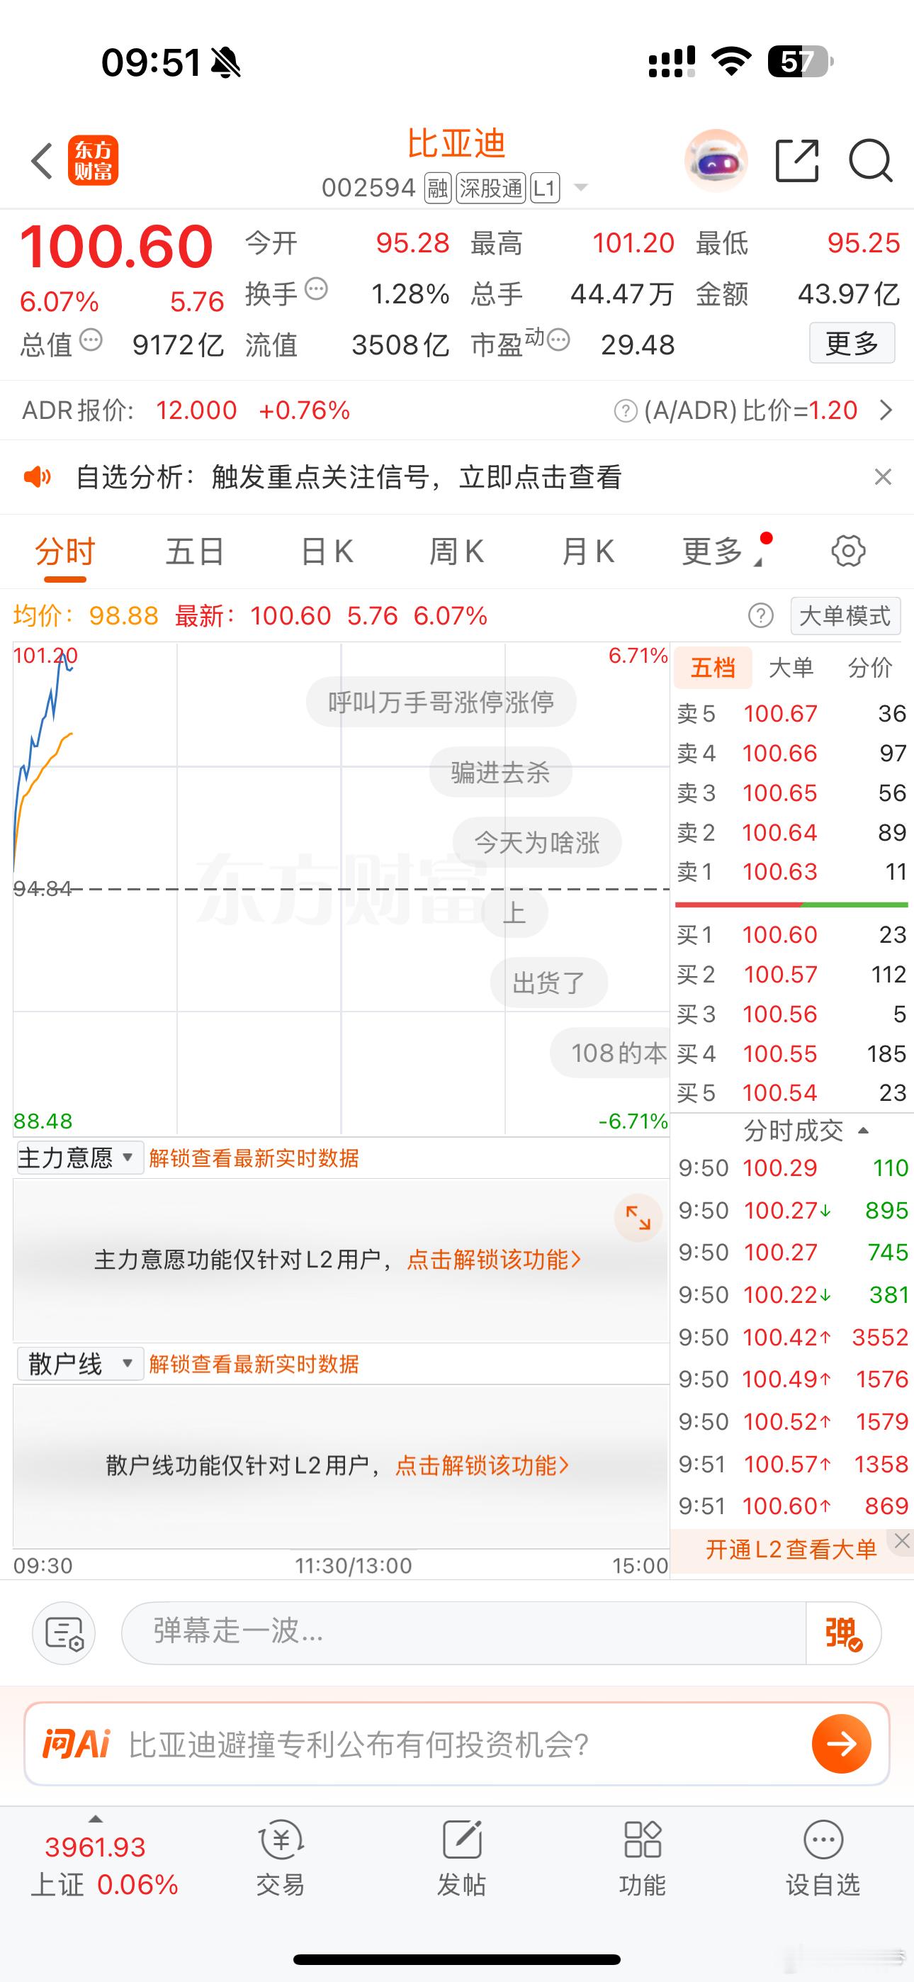Tap the orange speaker announcement icon
This screenshot has height=1982, width=914.
point(37,477)
